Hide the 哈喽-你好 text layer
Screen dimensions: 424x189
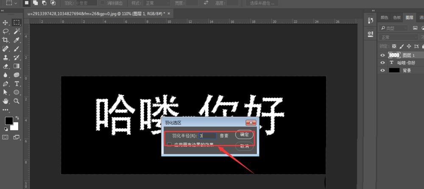382,63
